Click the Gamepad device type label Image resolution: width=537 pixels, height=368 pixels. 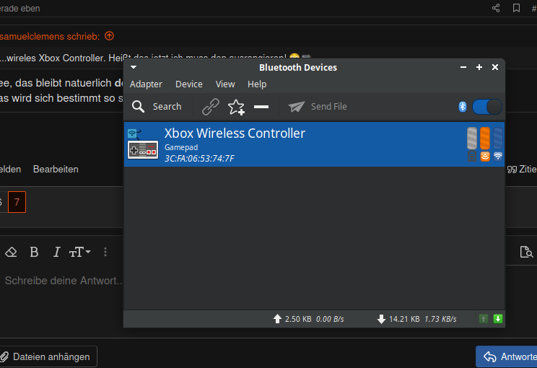point(181,147)
